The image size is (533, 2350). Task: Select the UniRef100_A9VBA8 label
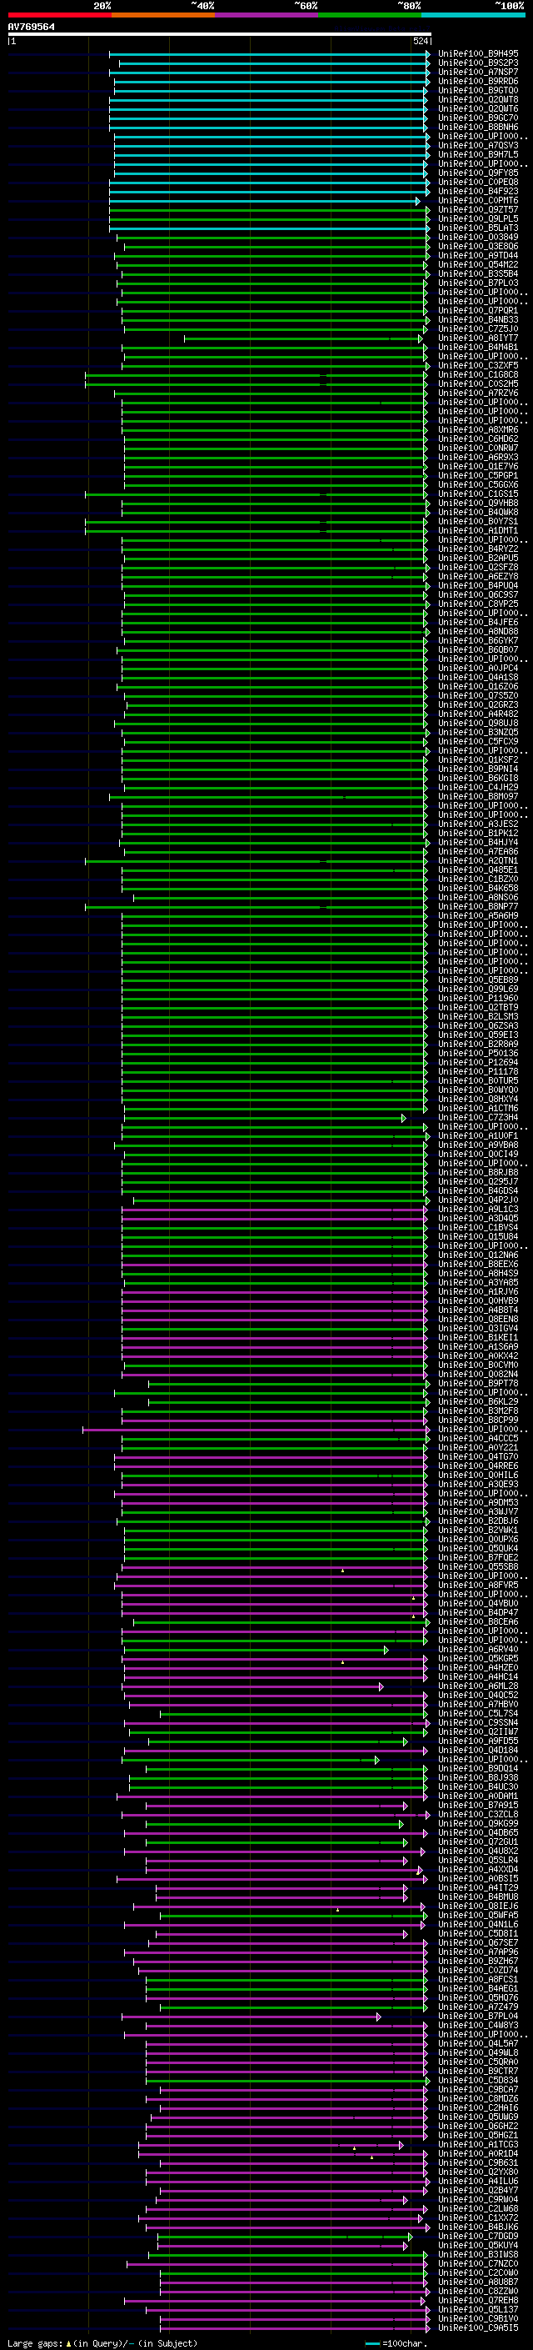point(477,1145)
